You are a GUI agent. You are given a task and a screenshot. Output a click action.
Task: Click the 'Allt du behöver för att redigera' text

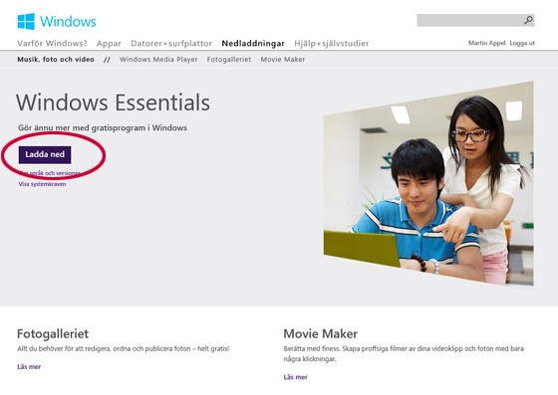(x=124, y=348)
